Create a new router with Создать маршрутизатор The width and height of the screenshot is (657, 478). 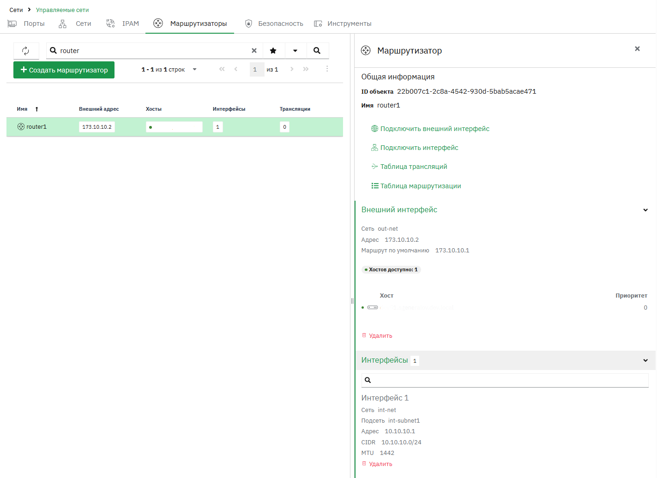64,70
